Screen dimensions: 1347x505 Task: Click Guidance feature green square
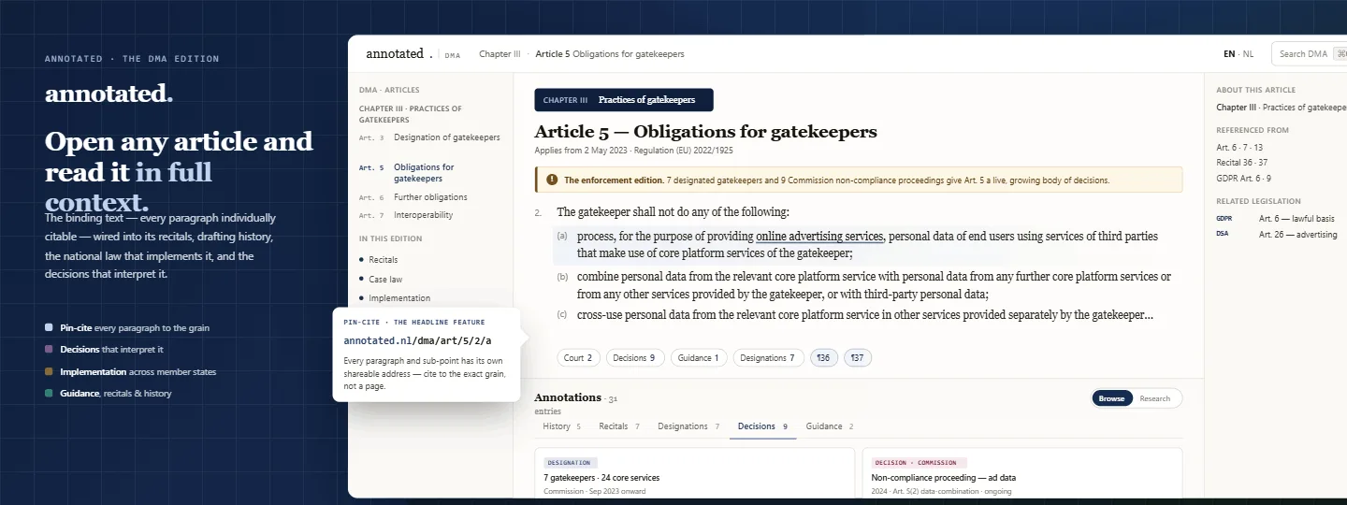[x=49, y=394]
